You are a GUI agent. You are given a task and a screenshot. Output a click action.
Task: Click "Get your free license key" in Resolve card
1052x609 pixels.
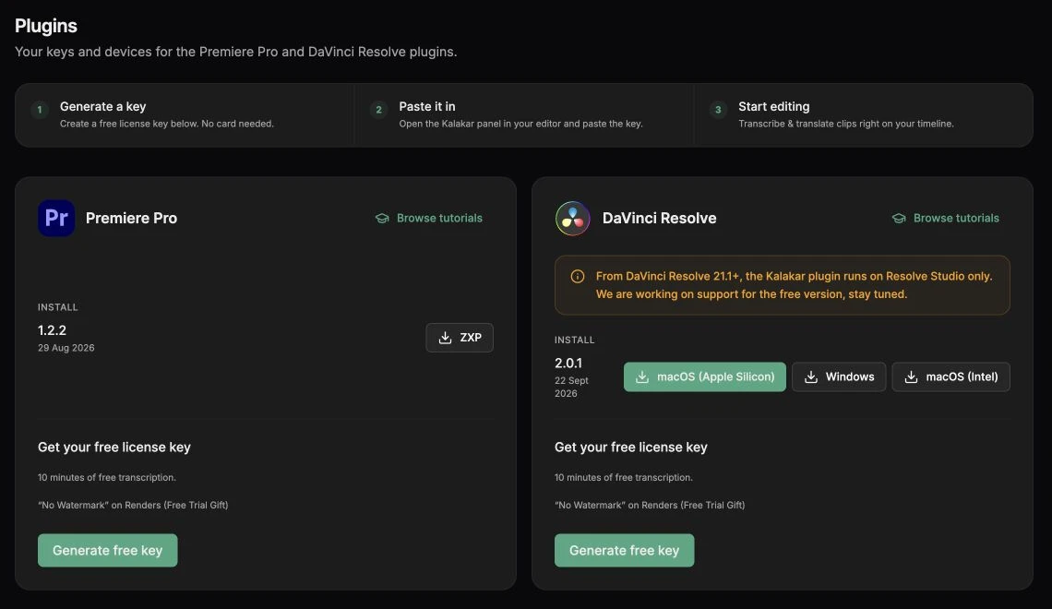[x=630, y=448]
